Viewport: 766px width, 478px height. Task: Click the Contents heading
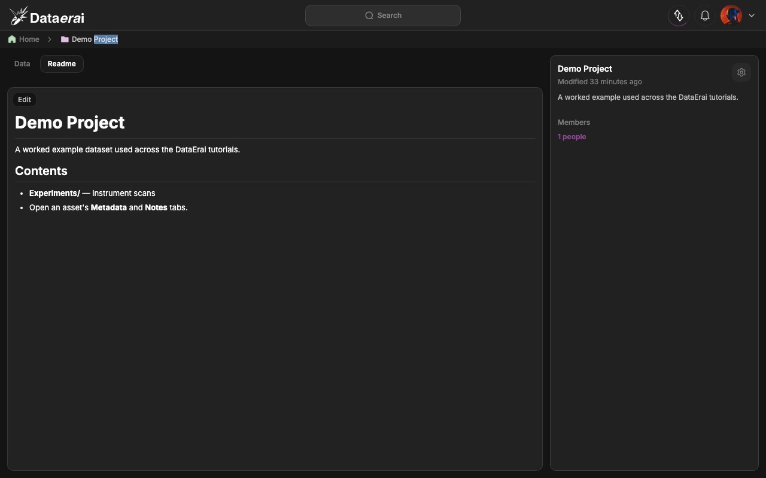(x=41, y=171)
